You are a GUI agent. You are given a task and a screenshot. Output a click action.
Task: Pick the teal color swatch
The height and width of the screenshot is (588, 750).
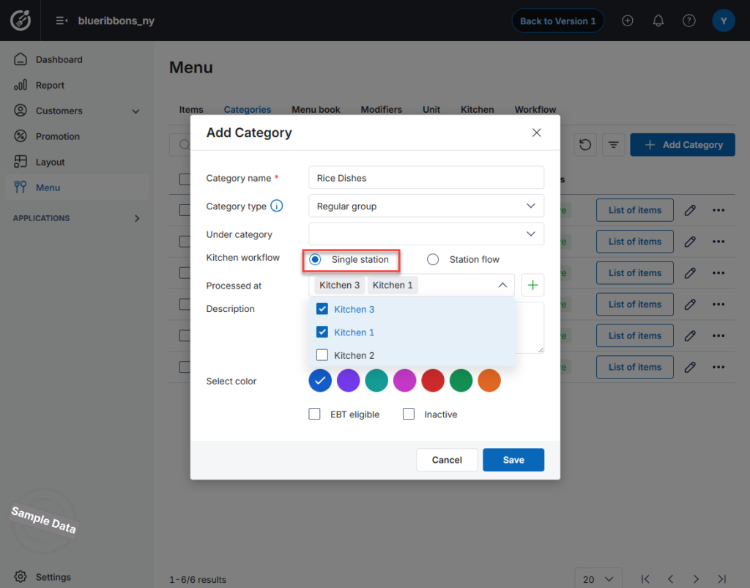click(376, 381)
